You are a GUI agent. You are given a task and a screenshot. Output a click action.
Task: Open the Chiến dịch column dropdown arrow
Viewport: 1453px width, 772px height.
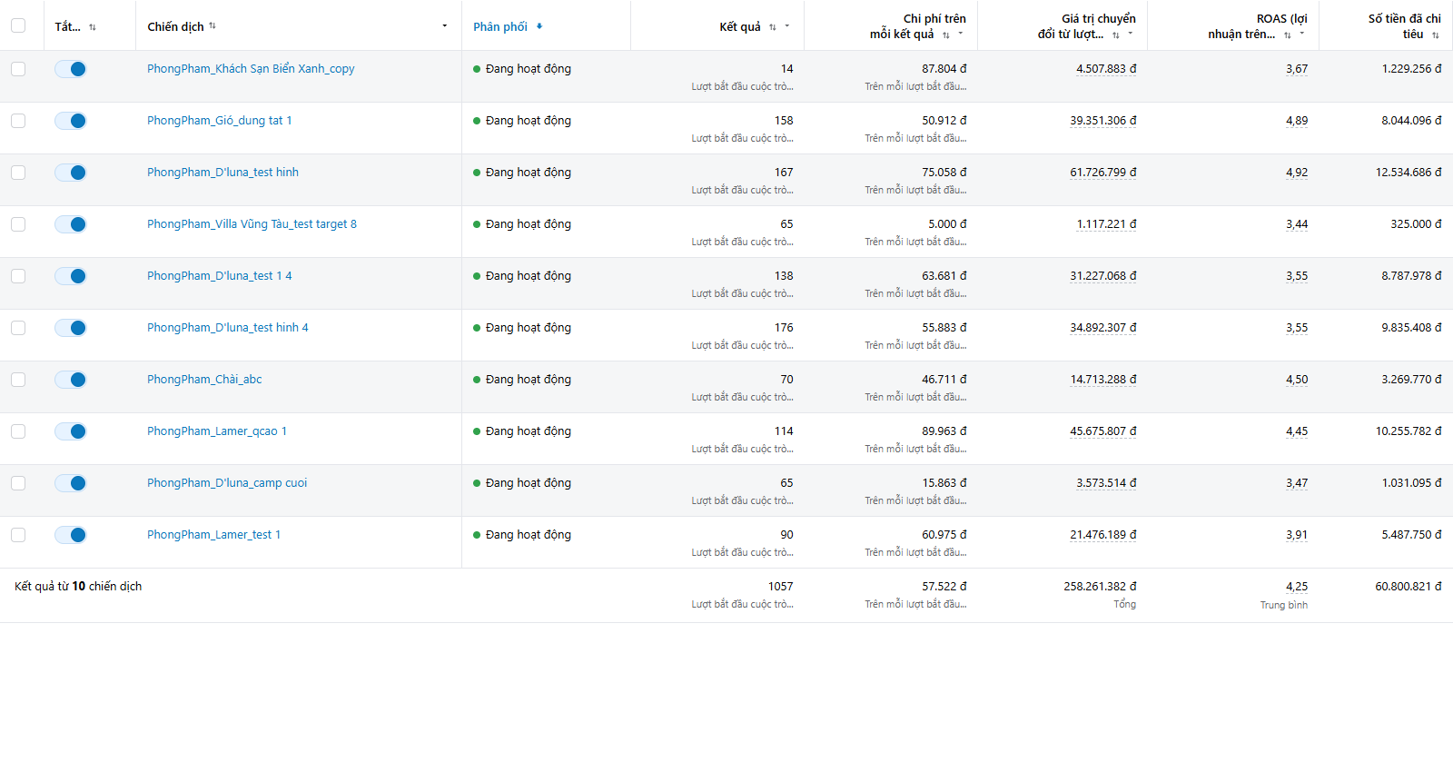445,25
